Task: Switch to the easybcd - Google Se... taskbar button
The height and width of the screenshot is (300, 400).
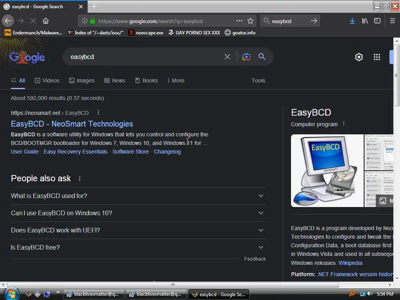Action: pyautogui.click(x=219, y=294)
